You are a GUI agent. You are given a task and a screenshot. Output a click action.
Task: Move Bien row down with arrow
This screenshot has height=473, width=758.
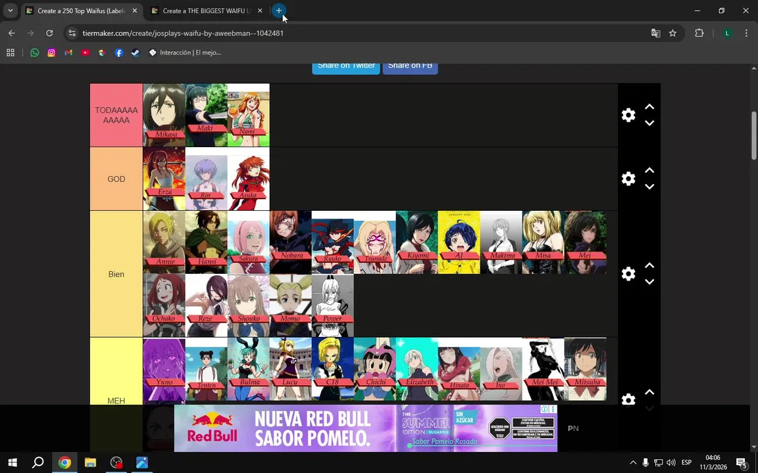pyautogui.click(x=649, y=282)
